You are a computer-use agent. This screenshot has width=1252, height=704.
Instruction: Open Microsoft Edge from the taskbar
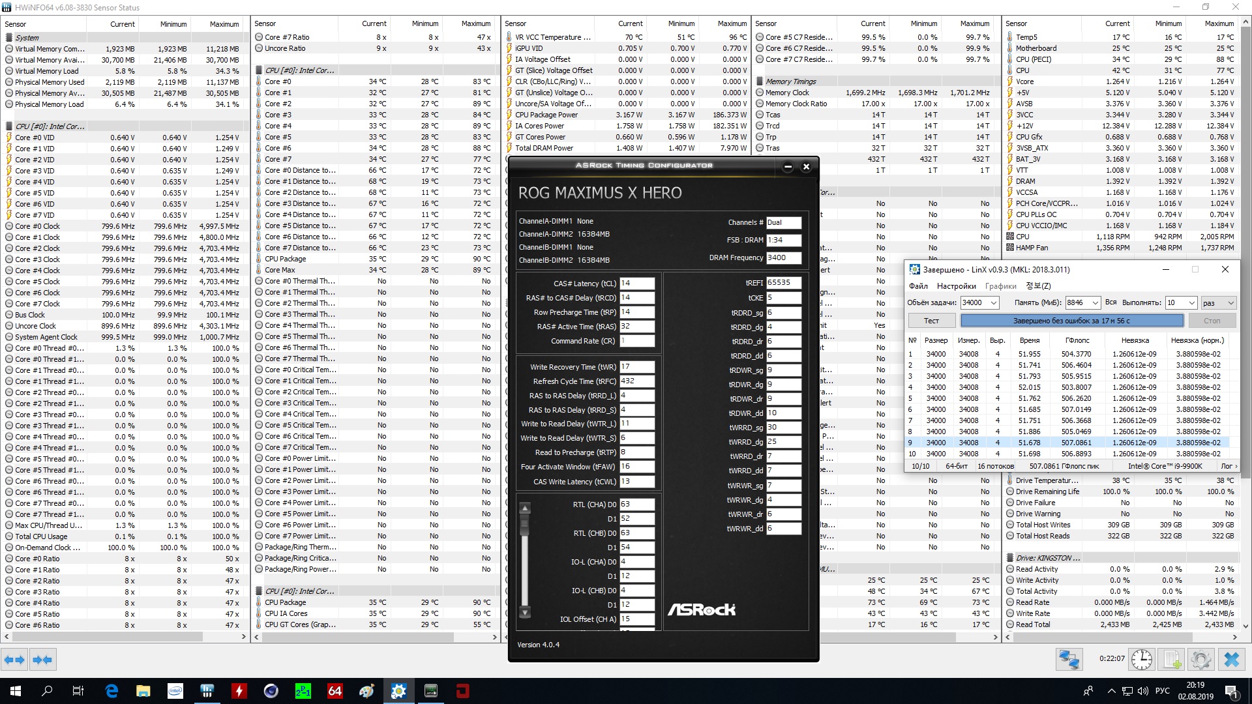[112, 691]
